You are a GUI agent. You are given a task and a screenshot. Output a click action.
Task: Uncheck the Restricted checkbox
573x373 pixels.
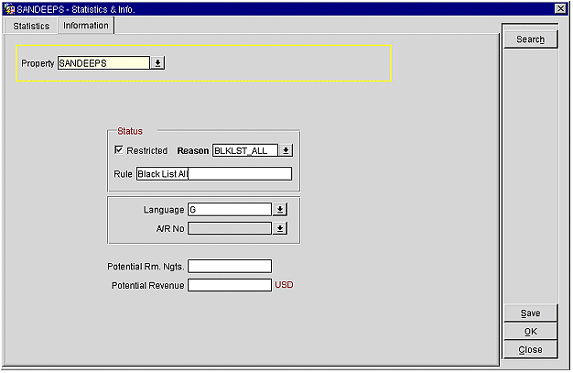tap(119, 149)
